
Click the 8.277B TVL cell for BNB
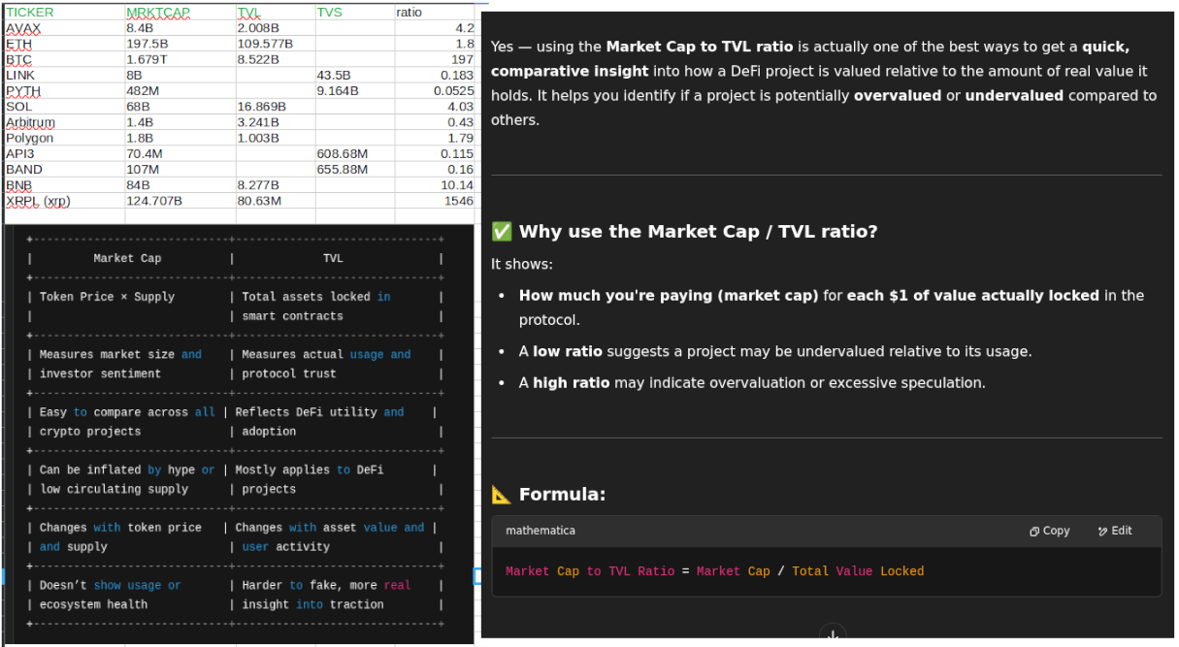pyautogui.click(x=275, y=184)
